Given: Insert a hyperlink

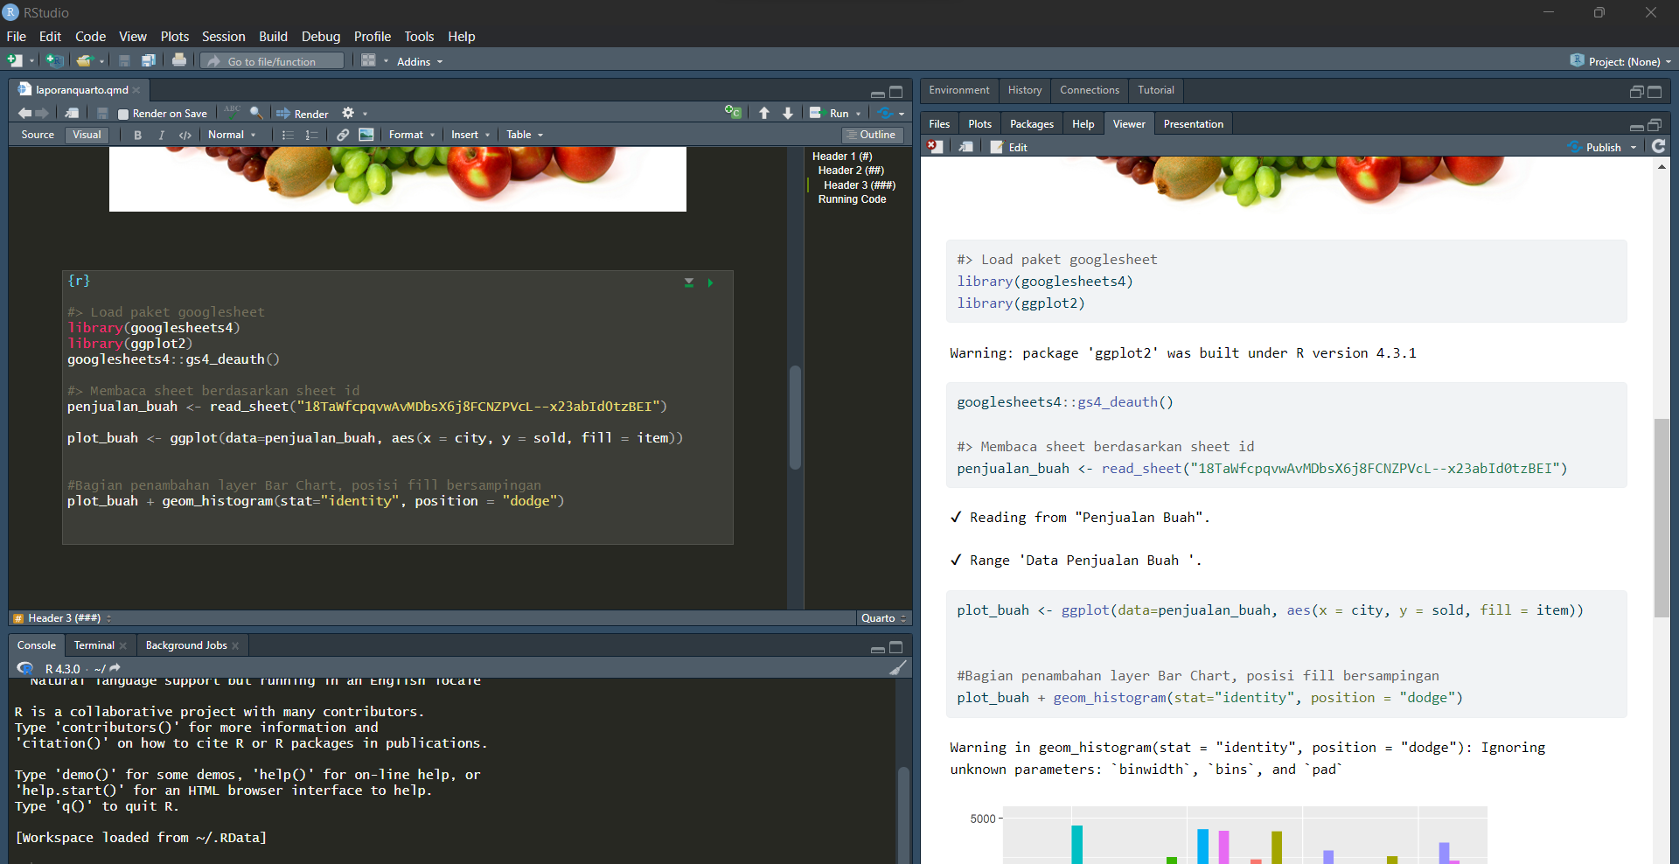Looking at the screenshot, I should click(343, 135).
